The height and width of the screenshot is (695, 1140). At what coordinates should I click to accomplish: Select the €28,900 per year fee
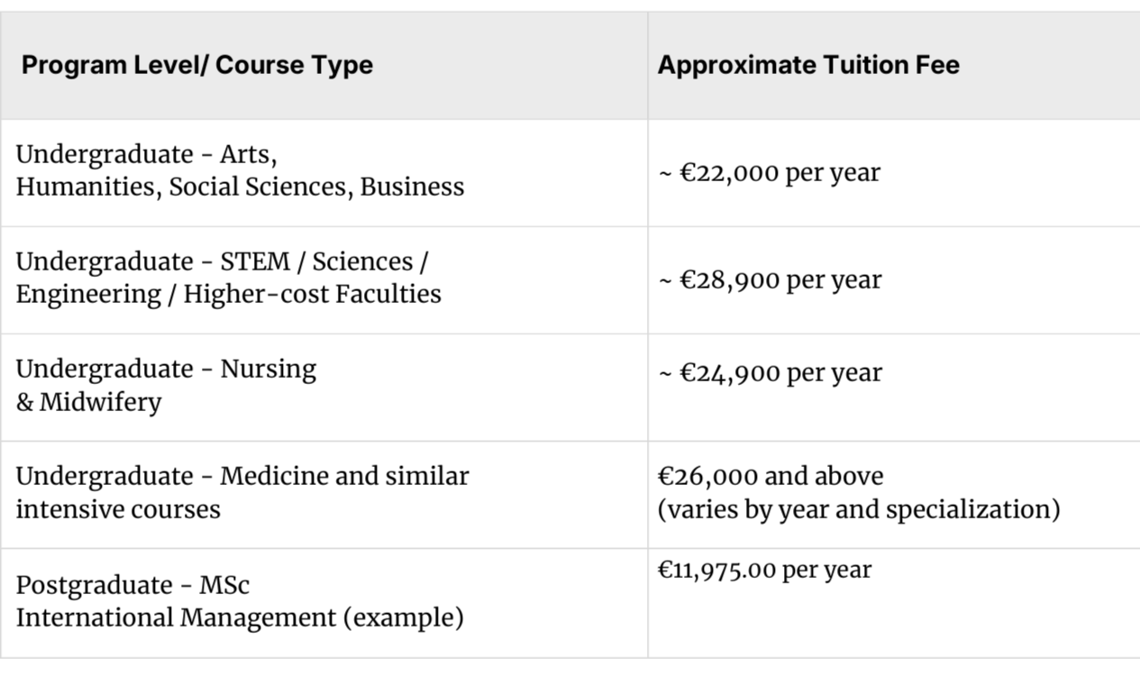pos(770,279)
